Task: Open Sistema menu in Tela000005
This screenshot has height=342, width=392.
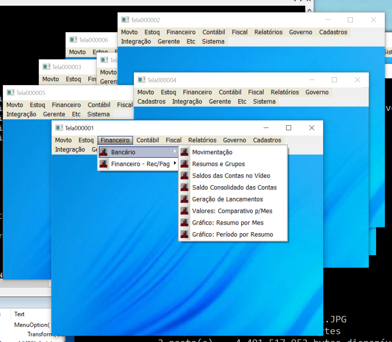Action: 98,114
